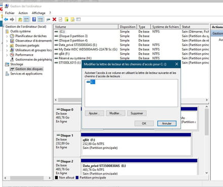Select the (Disque 0 partition 4) row
Screen dimensions: 223x187
131,41
